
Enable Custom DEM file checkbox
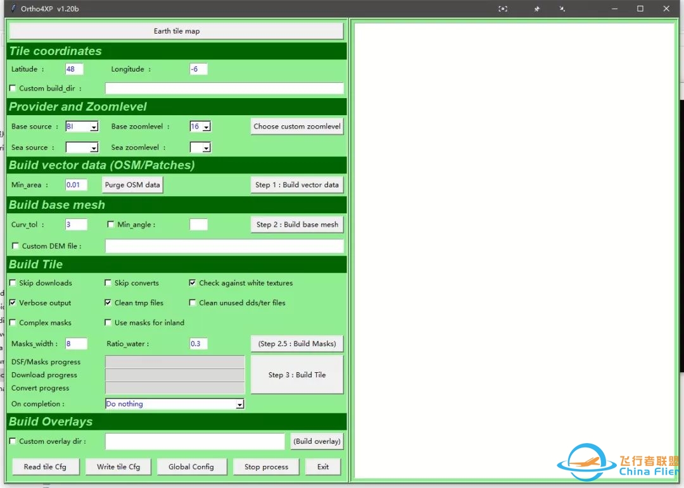(16, 246)
